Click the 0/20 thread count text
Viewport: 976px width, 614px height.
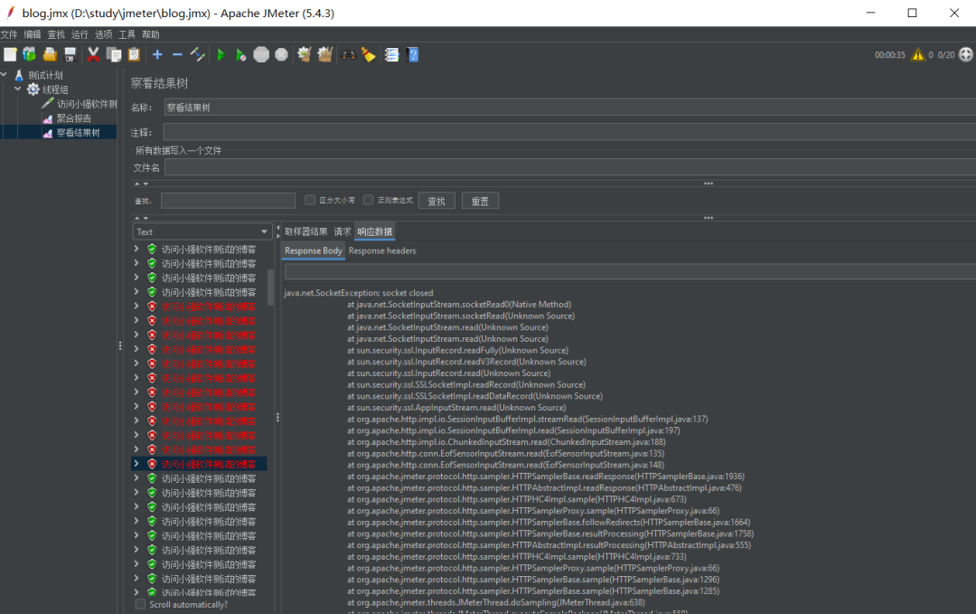point(946,55)
